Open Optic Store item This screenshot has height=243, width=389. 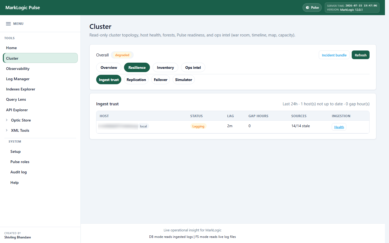[x=21, y=120]
